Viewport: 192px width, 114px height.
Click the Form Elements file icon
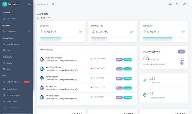[4, 44]
